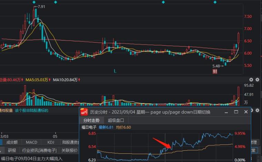
Task: Minimize the 历史分时 popup window
Action: point(226,112)
